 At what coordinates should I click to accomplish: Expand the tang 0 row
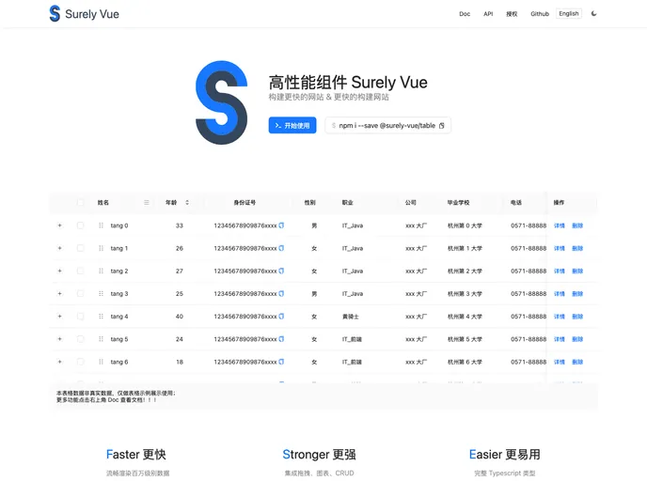pyautogui.click(x=60, y=225)
